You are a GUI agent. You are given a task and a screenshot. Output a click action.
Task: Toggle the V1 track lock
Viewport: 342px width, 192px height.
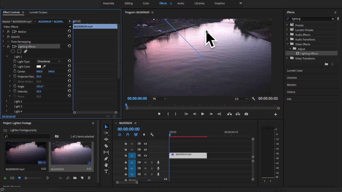(x=126, y=155)
